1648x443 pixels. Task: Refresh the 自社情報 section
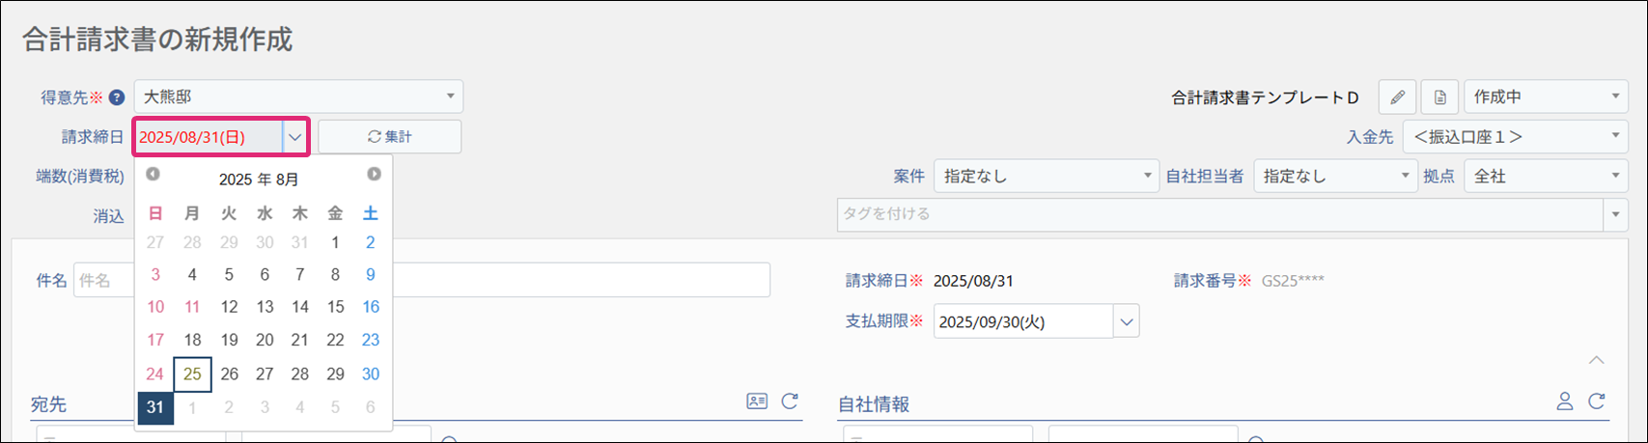coord(1597,401)
